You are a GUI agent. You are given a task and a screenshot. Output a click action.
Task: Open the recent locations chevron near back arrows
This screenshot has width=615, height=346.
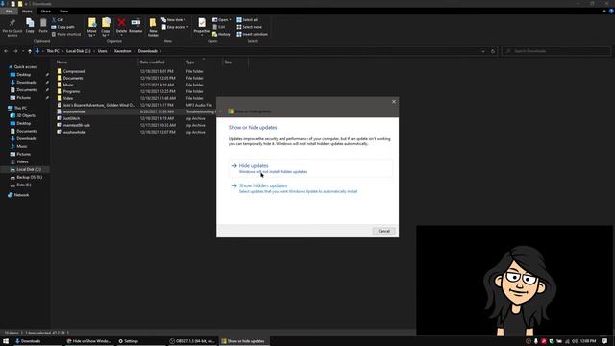pos(23,51)
